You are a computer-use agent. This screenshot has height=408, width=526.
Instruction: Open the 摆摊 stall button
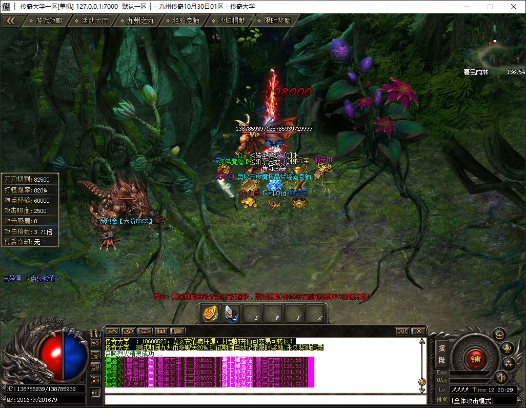click(x=441, y=354)
